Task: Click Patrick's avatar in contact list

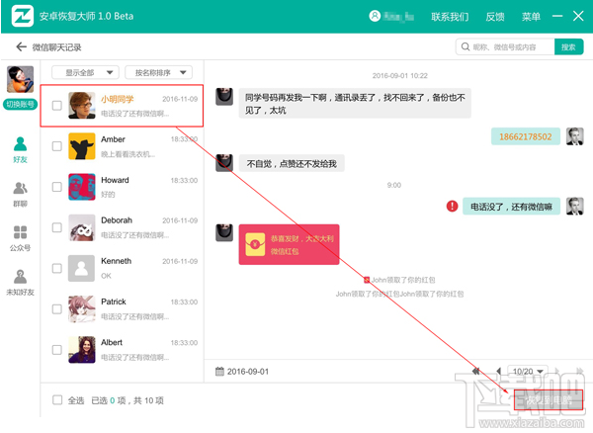Action: coord(81,309)
